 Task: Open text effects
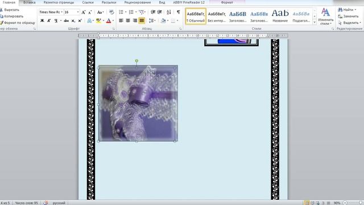click(x=89, y=20)
